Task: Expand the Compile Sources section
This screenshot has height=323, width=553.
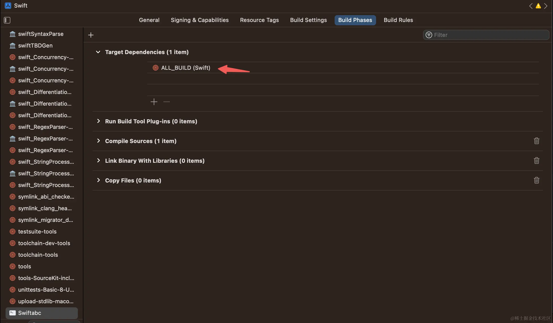Action: pyautogui.click(x=98, y=141)
